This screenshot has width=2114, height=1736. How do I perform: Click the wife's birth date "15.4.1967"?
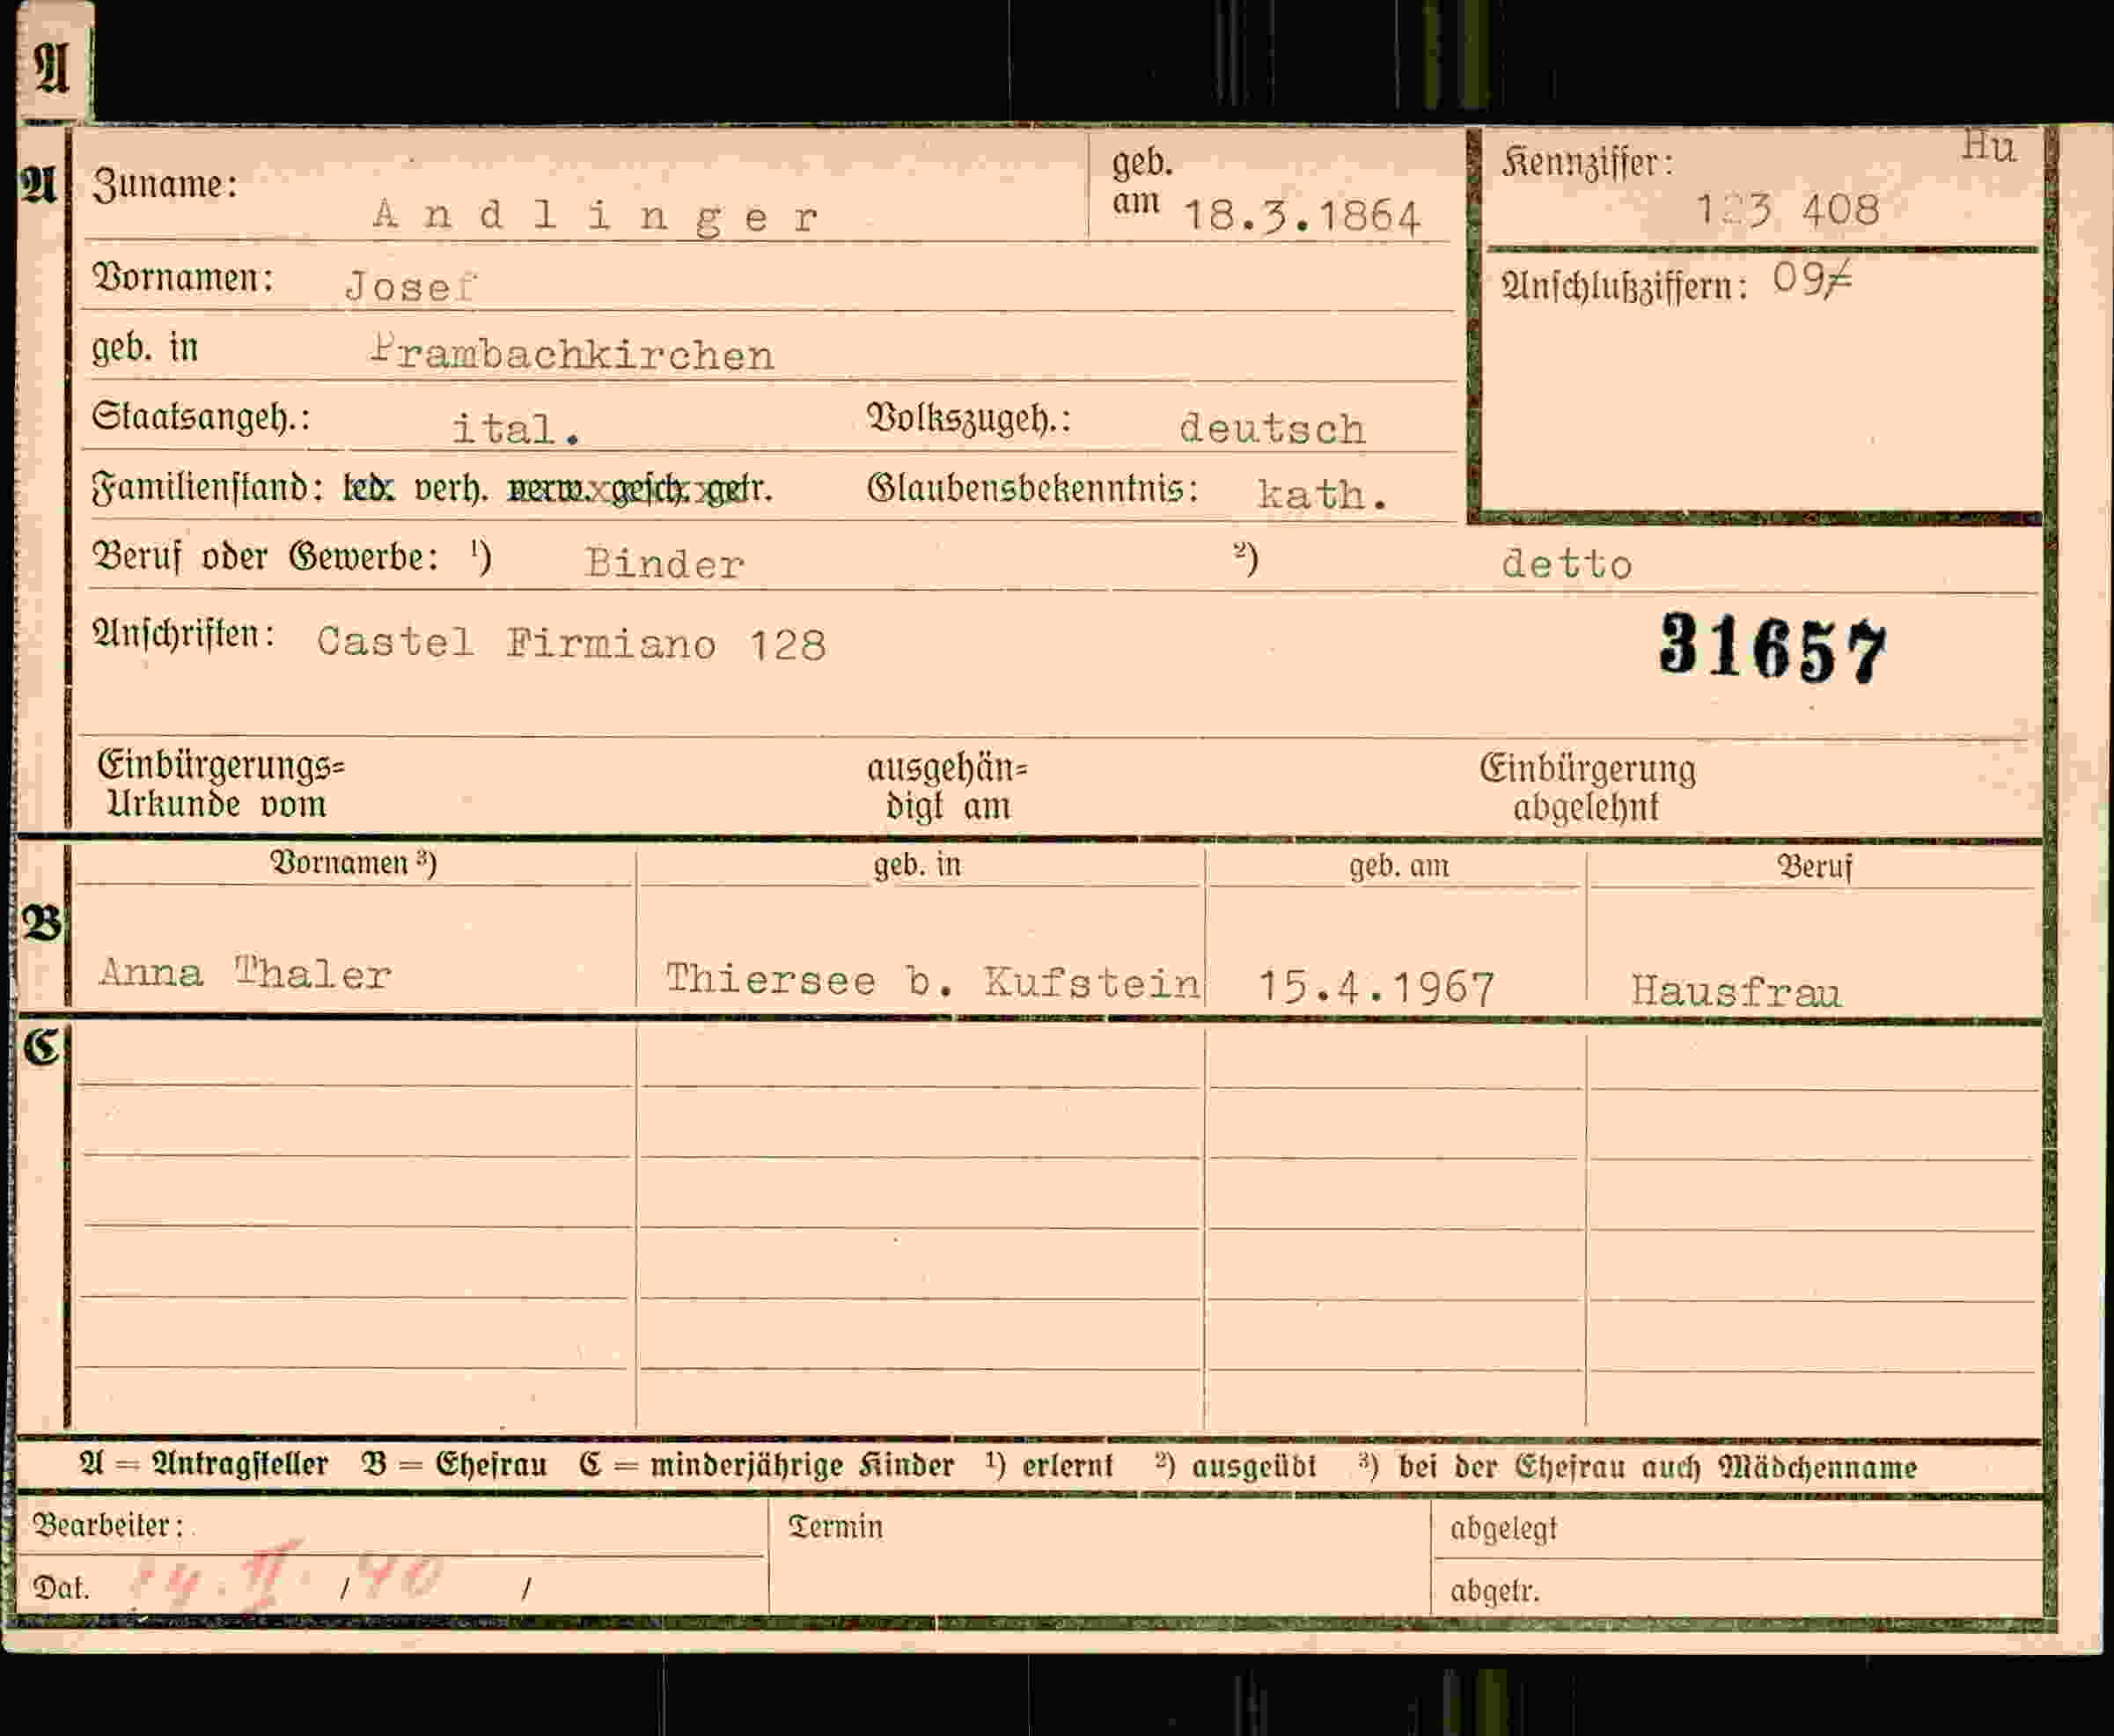point(1376,988)
